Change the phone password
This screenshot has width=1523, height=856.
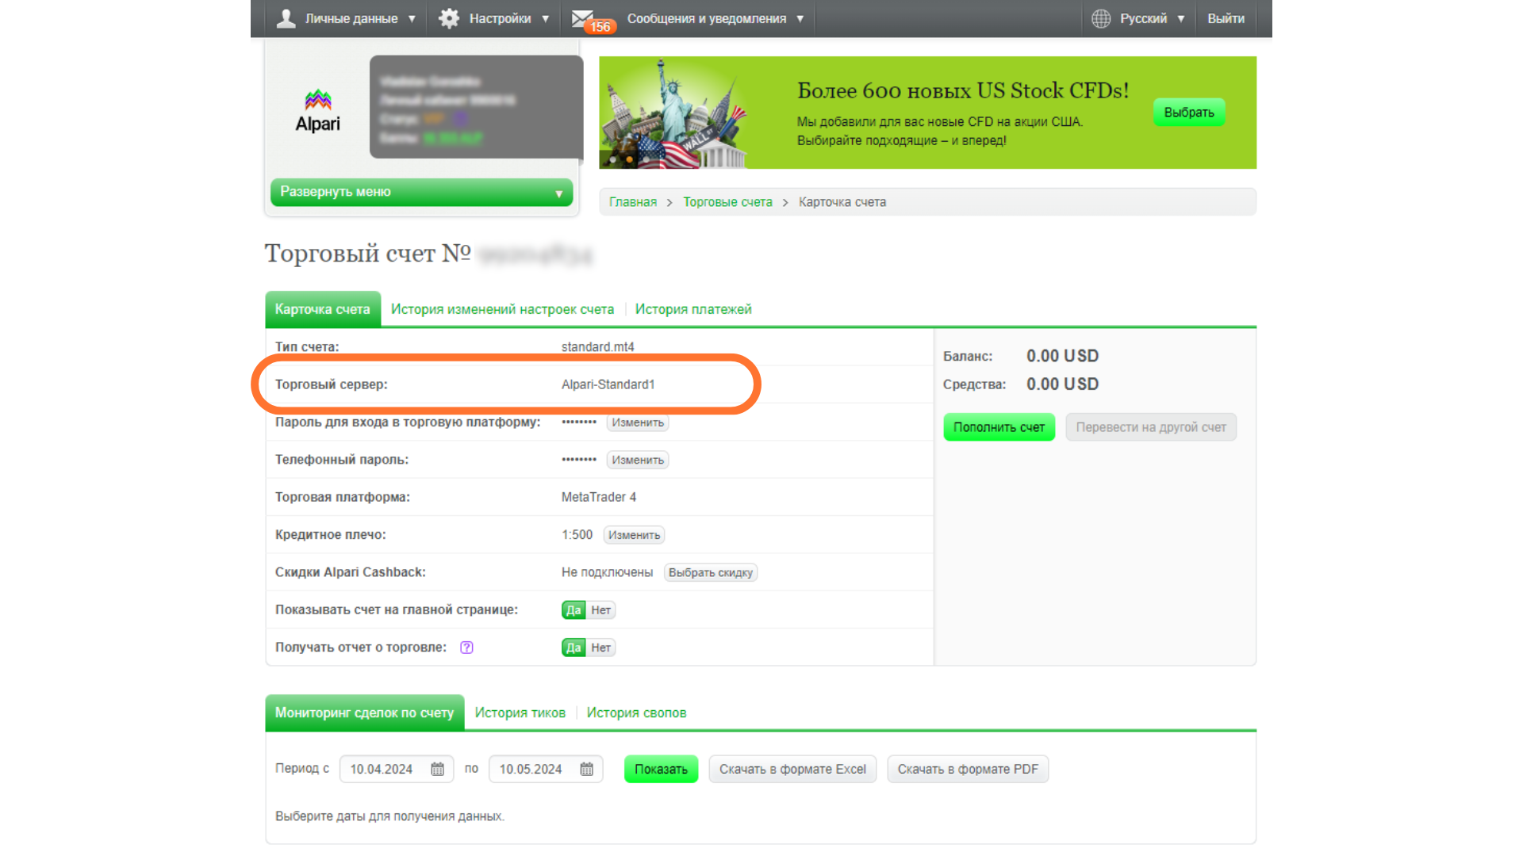637,460
